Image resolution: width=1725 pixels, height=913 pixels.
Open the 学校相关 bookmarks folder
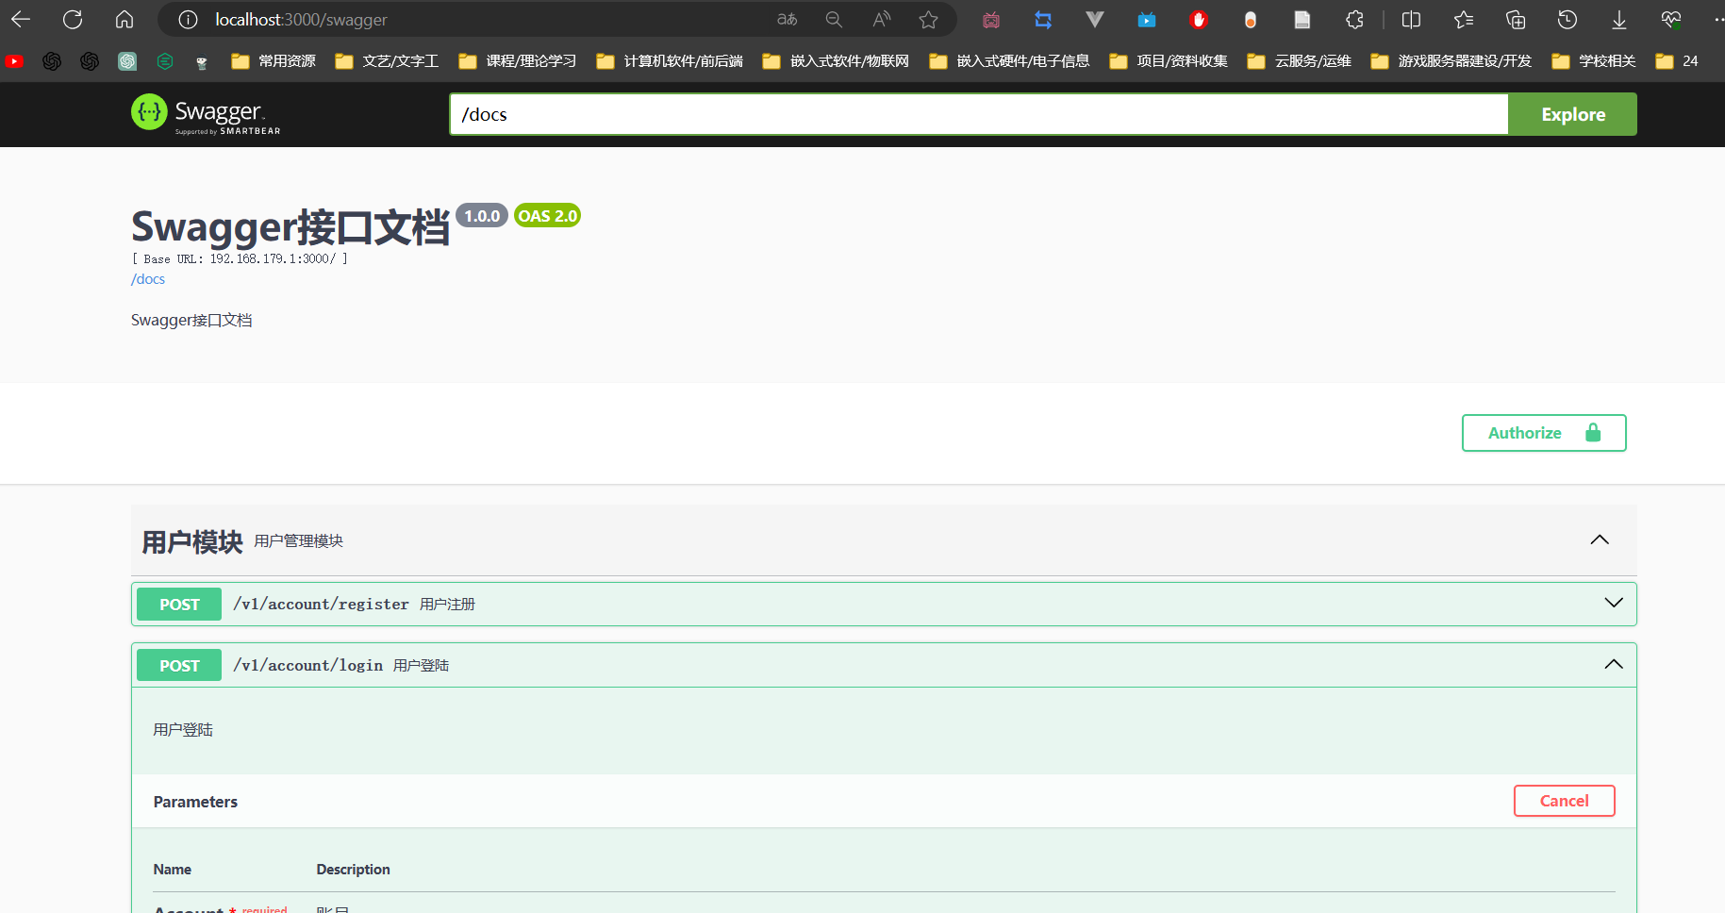[1594, 61]
